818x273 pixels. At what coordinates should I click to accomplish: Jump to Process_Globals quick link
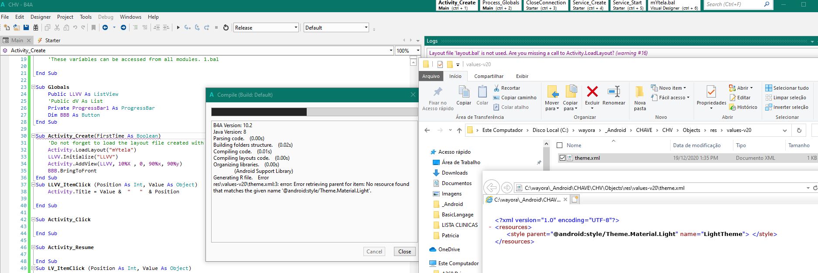[x=501, y=5]
